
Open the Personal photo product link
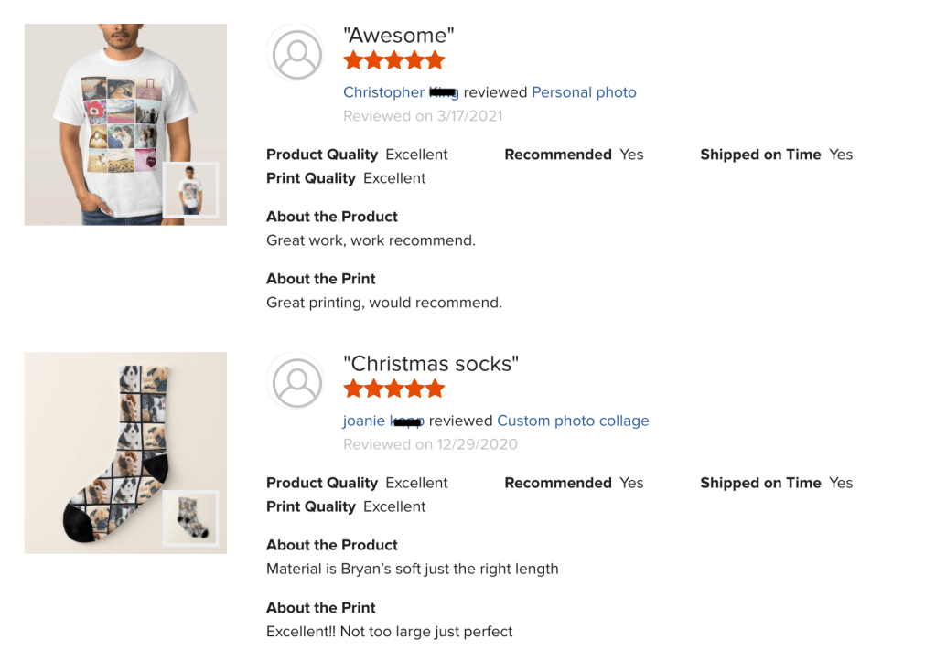[584, 92]
